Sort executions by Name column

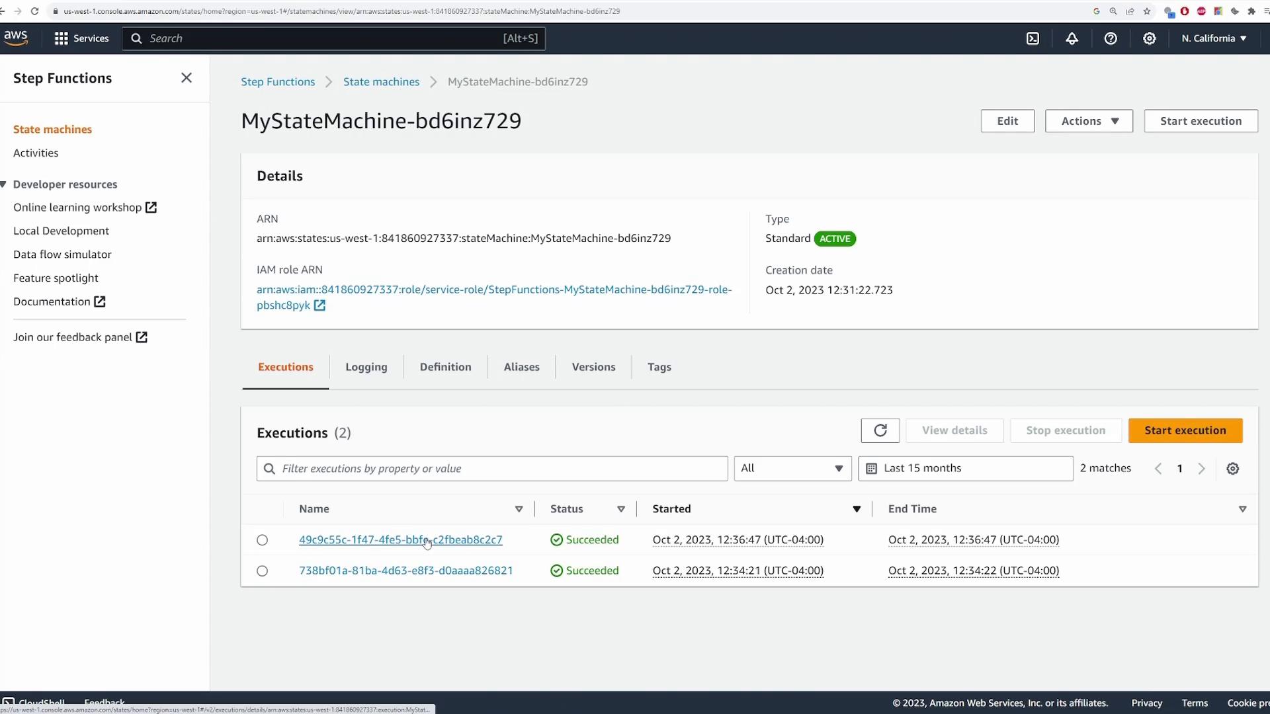[x=519, y=509]
